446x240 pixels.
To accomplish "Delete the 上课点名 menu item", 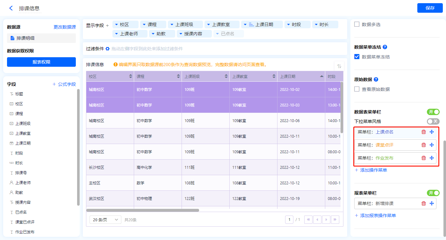I will [x=423, y=132].
